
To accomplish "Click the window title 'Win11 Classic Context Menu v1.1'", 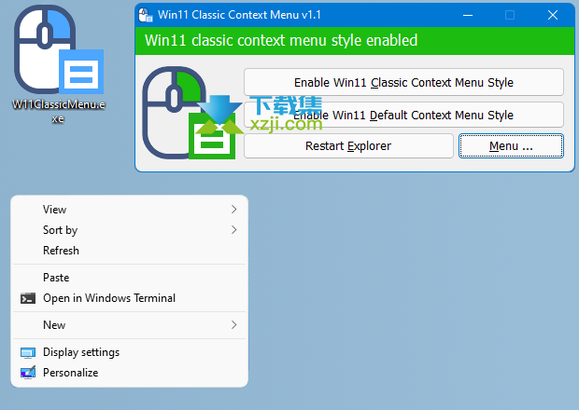I will pyautogui.click(x=239, y=15).
